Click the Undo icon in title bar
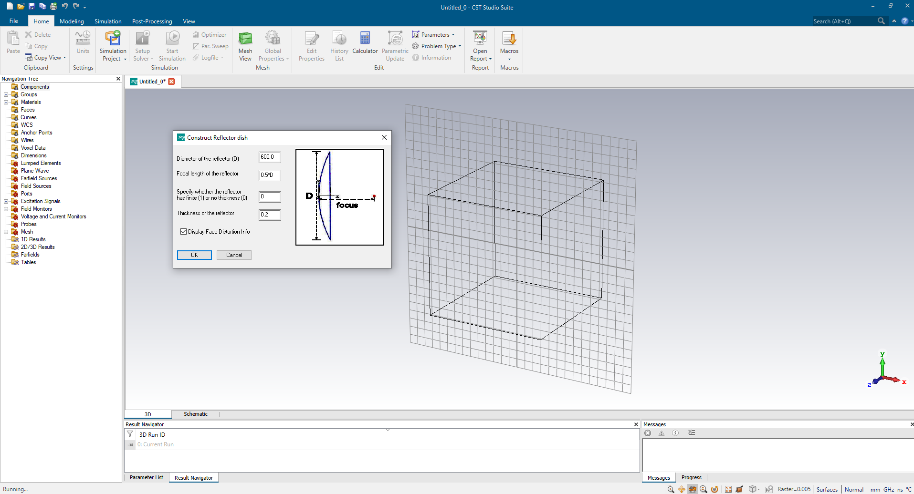914x494 pixels. click(64, 6)
